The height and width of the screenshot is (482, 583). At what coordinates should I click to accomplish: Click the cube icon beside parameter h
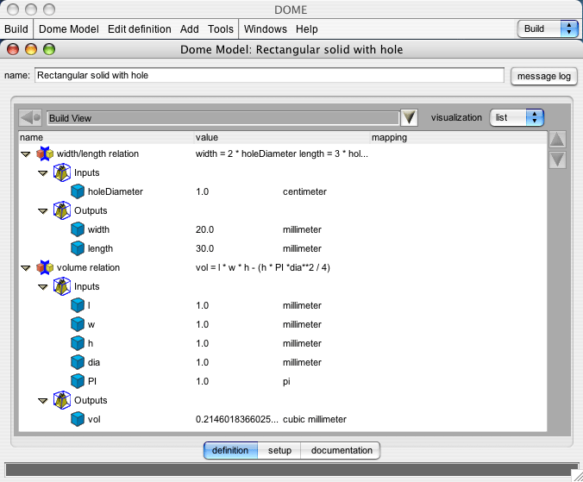point(78,343)
